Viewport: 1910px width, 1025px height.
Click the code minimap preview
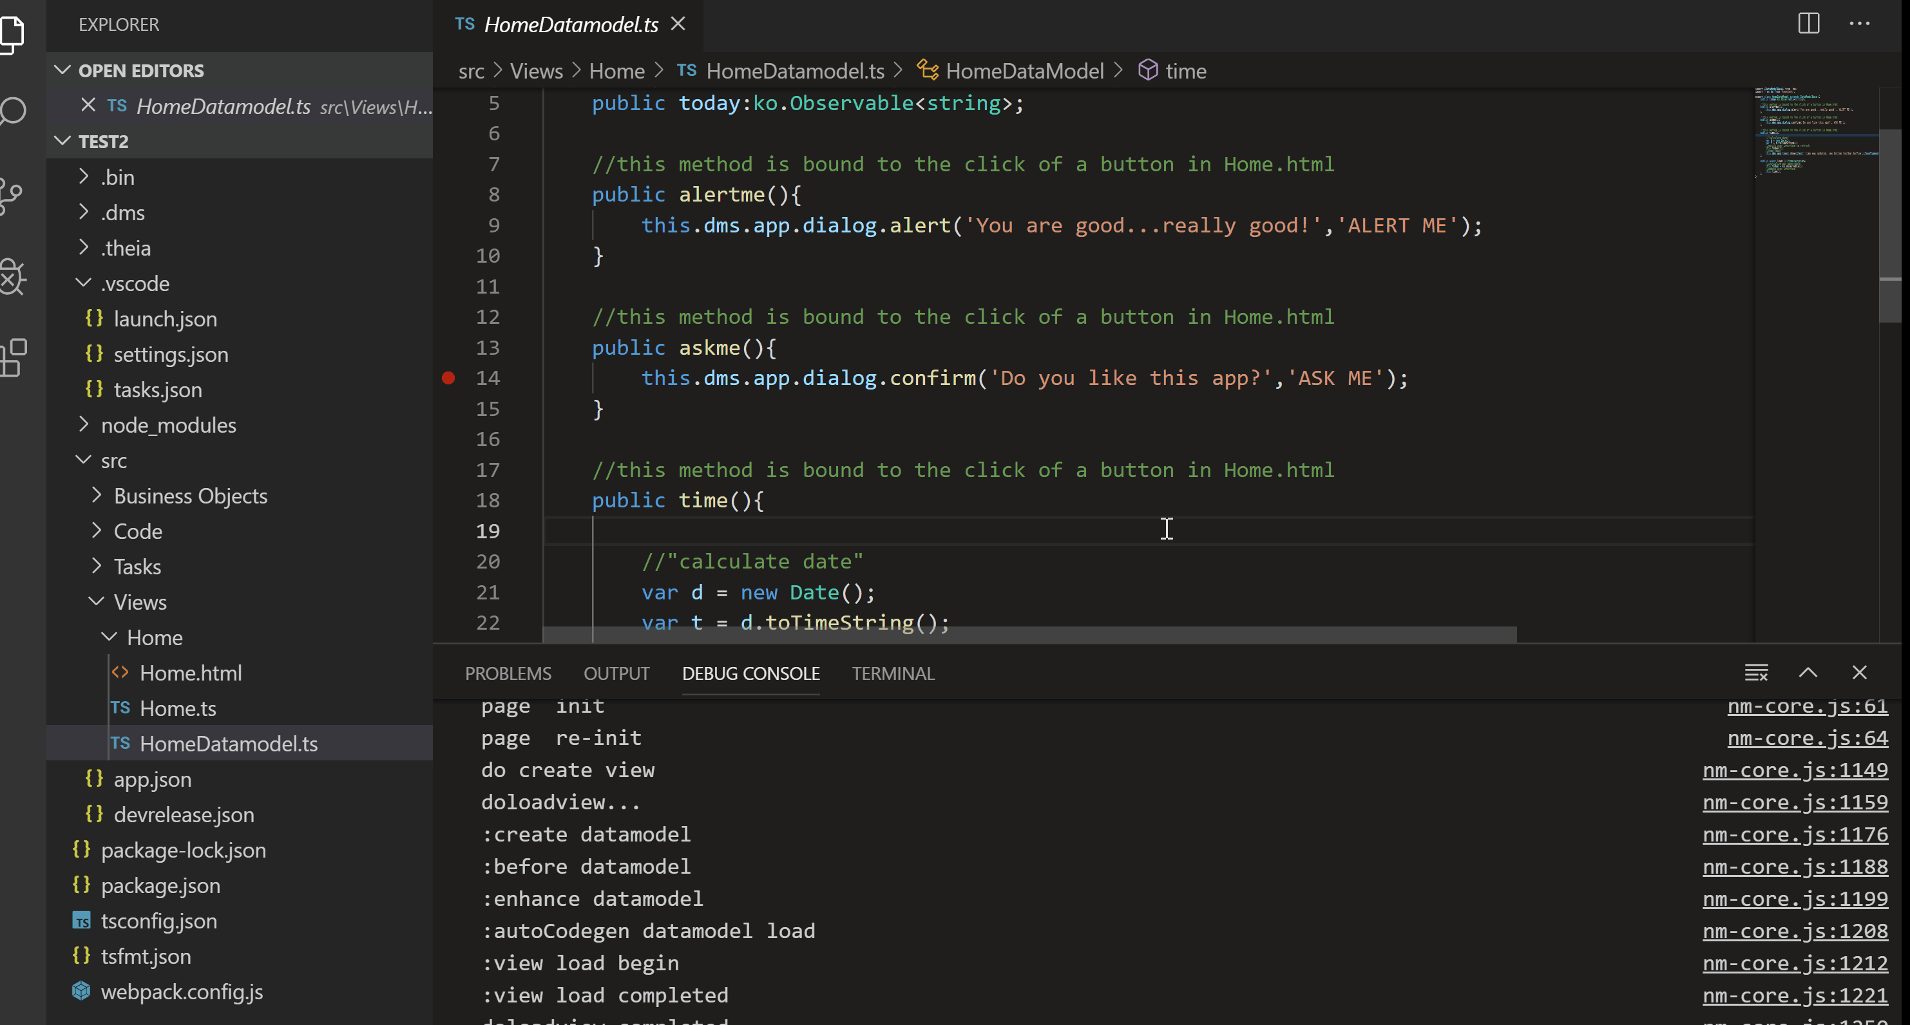click(1816, 133)
